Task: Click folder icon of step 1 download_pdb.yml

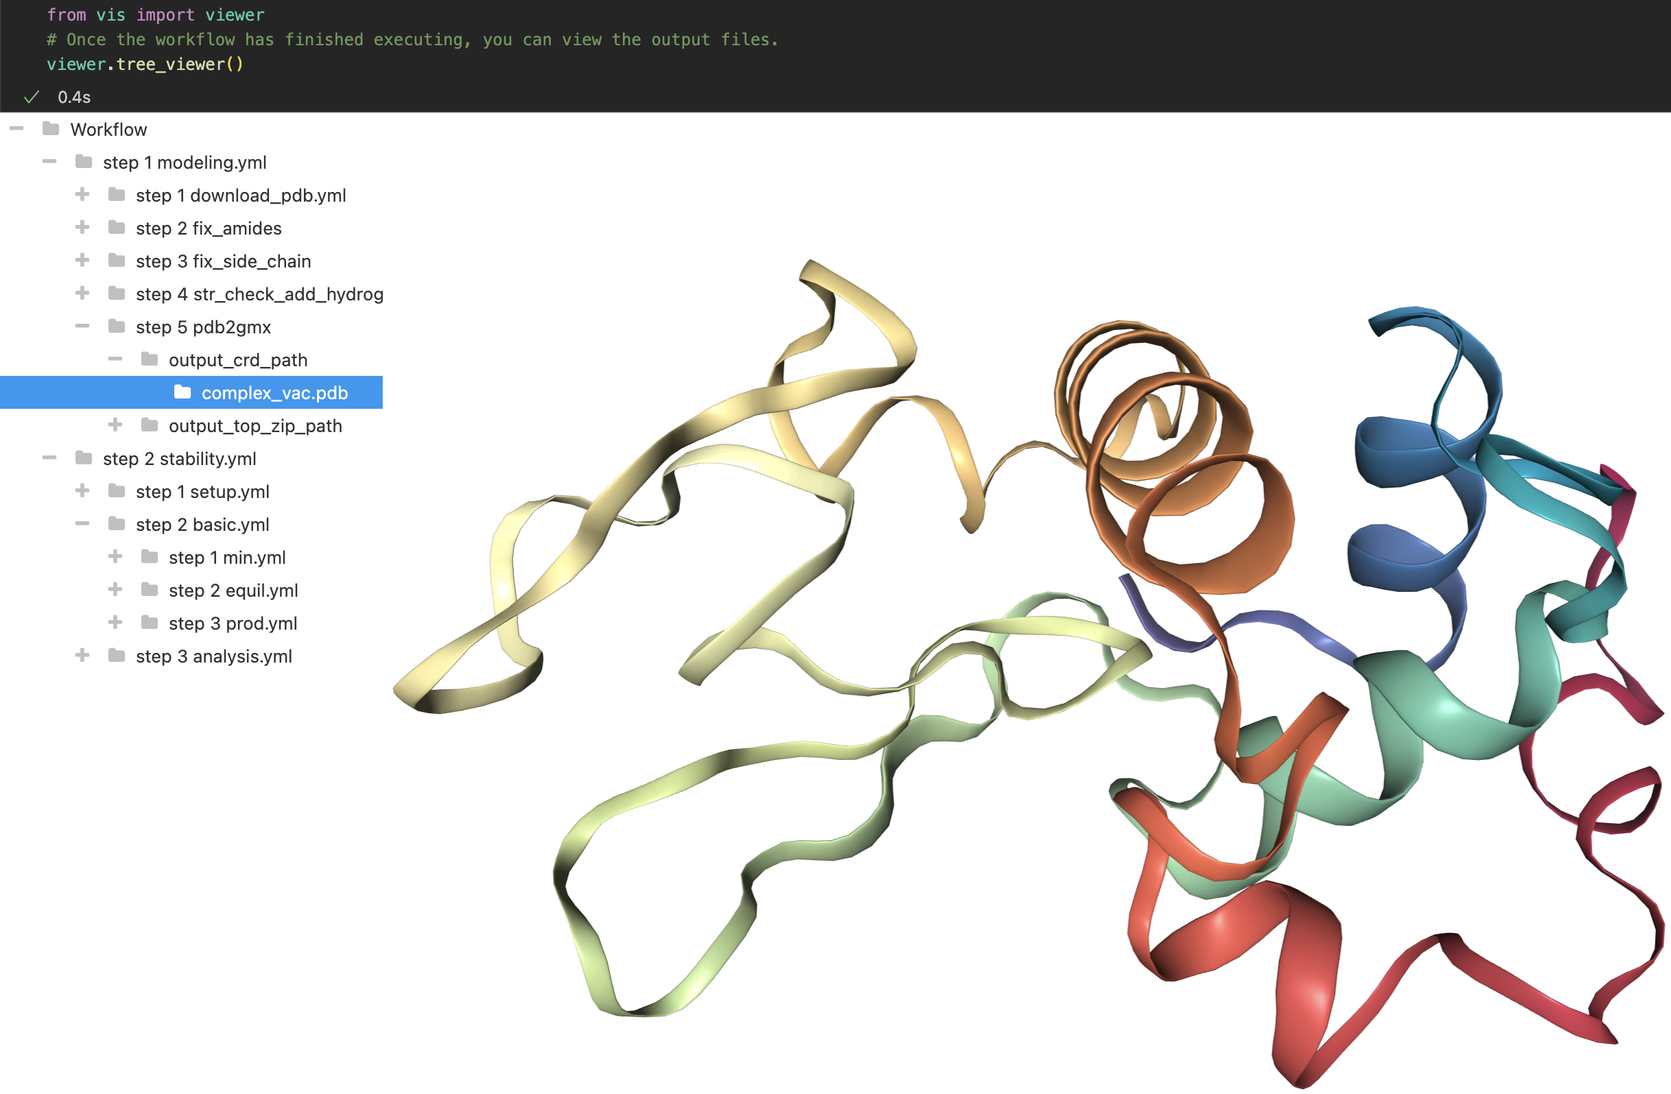Action: [x=117, y=195]
